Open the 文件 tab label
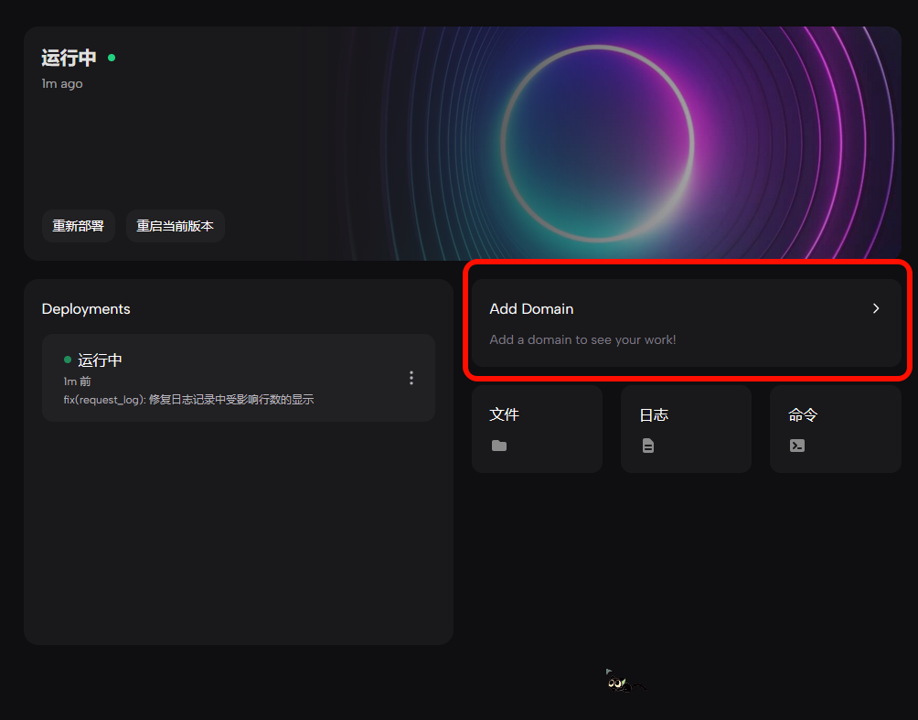The height and width of the screenshot is (720, 918). 504,414
